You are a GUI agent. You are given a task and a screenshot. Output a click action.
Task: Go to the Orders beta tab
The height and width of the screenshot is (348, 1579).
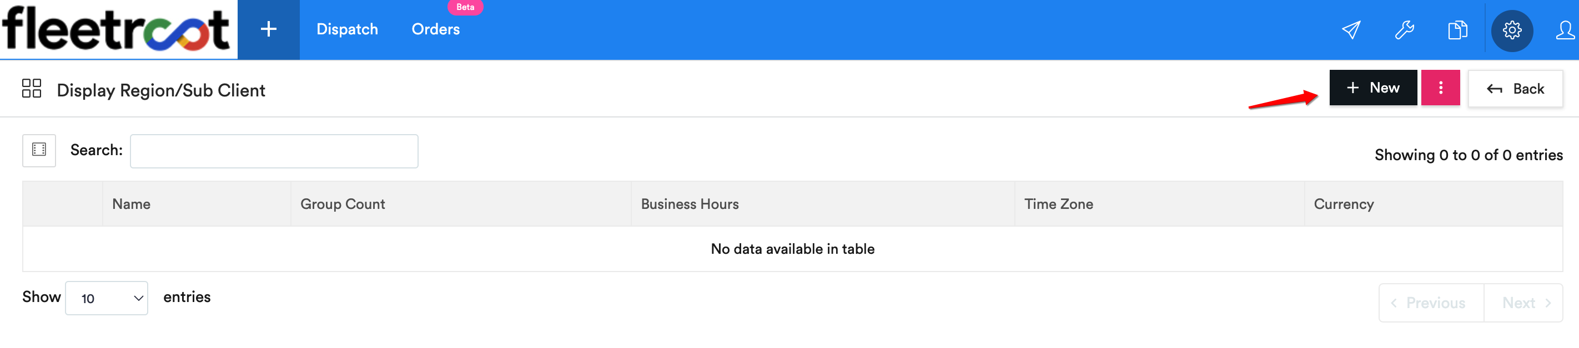coord(435,29)
